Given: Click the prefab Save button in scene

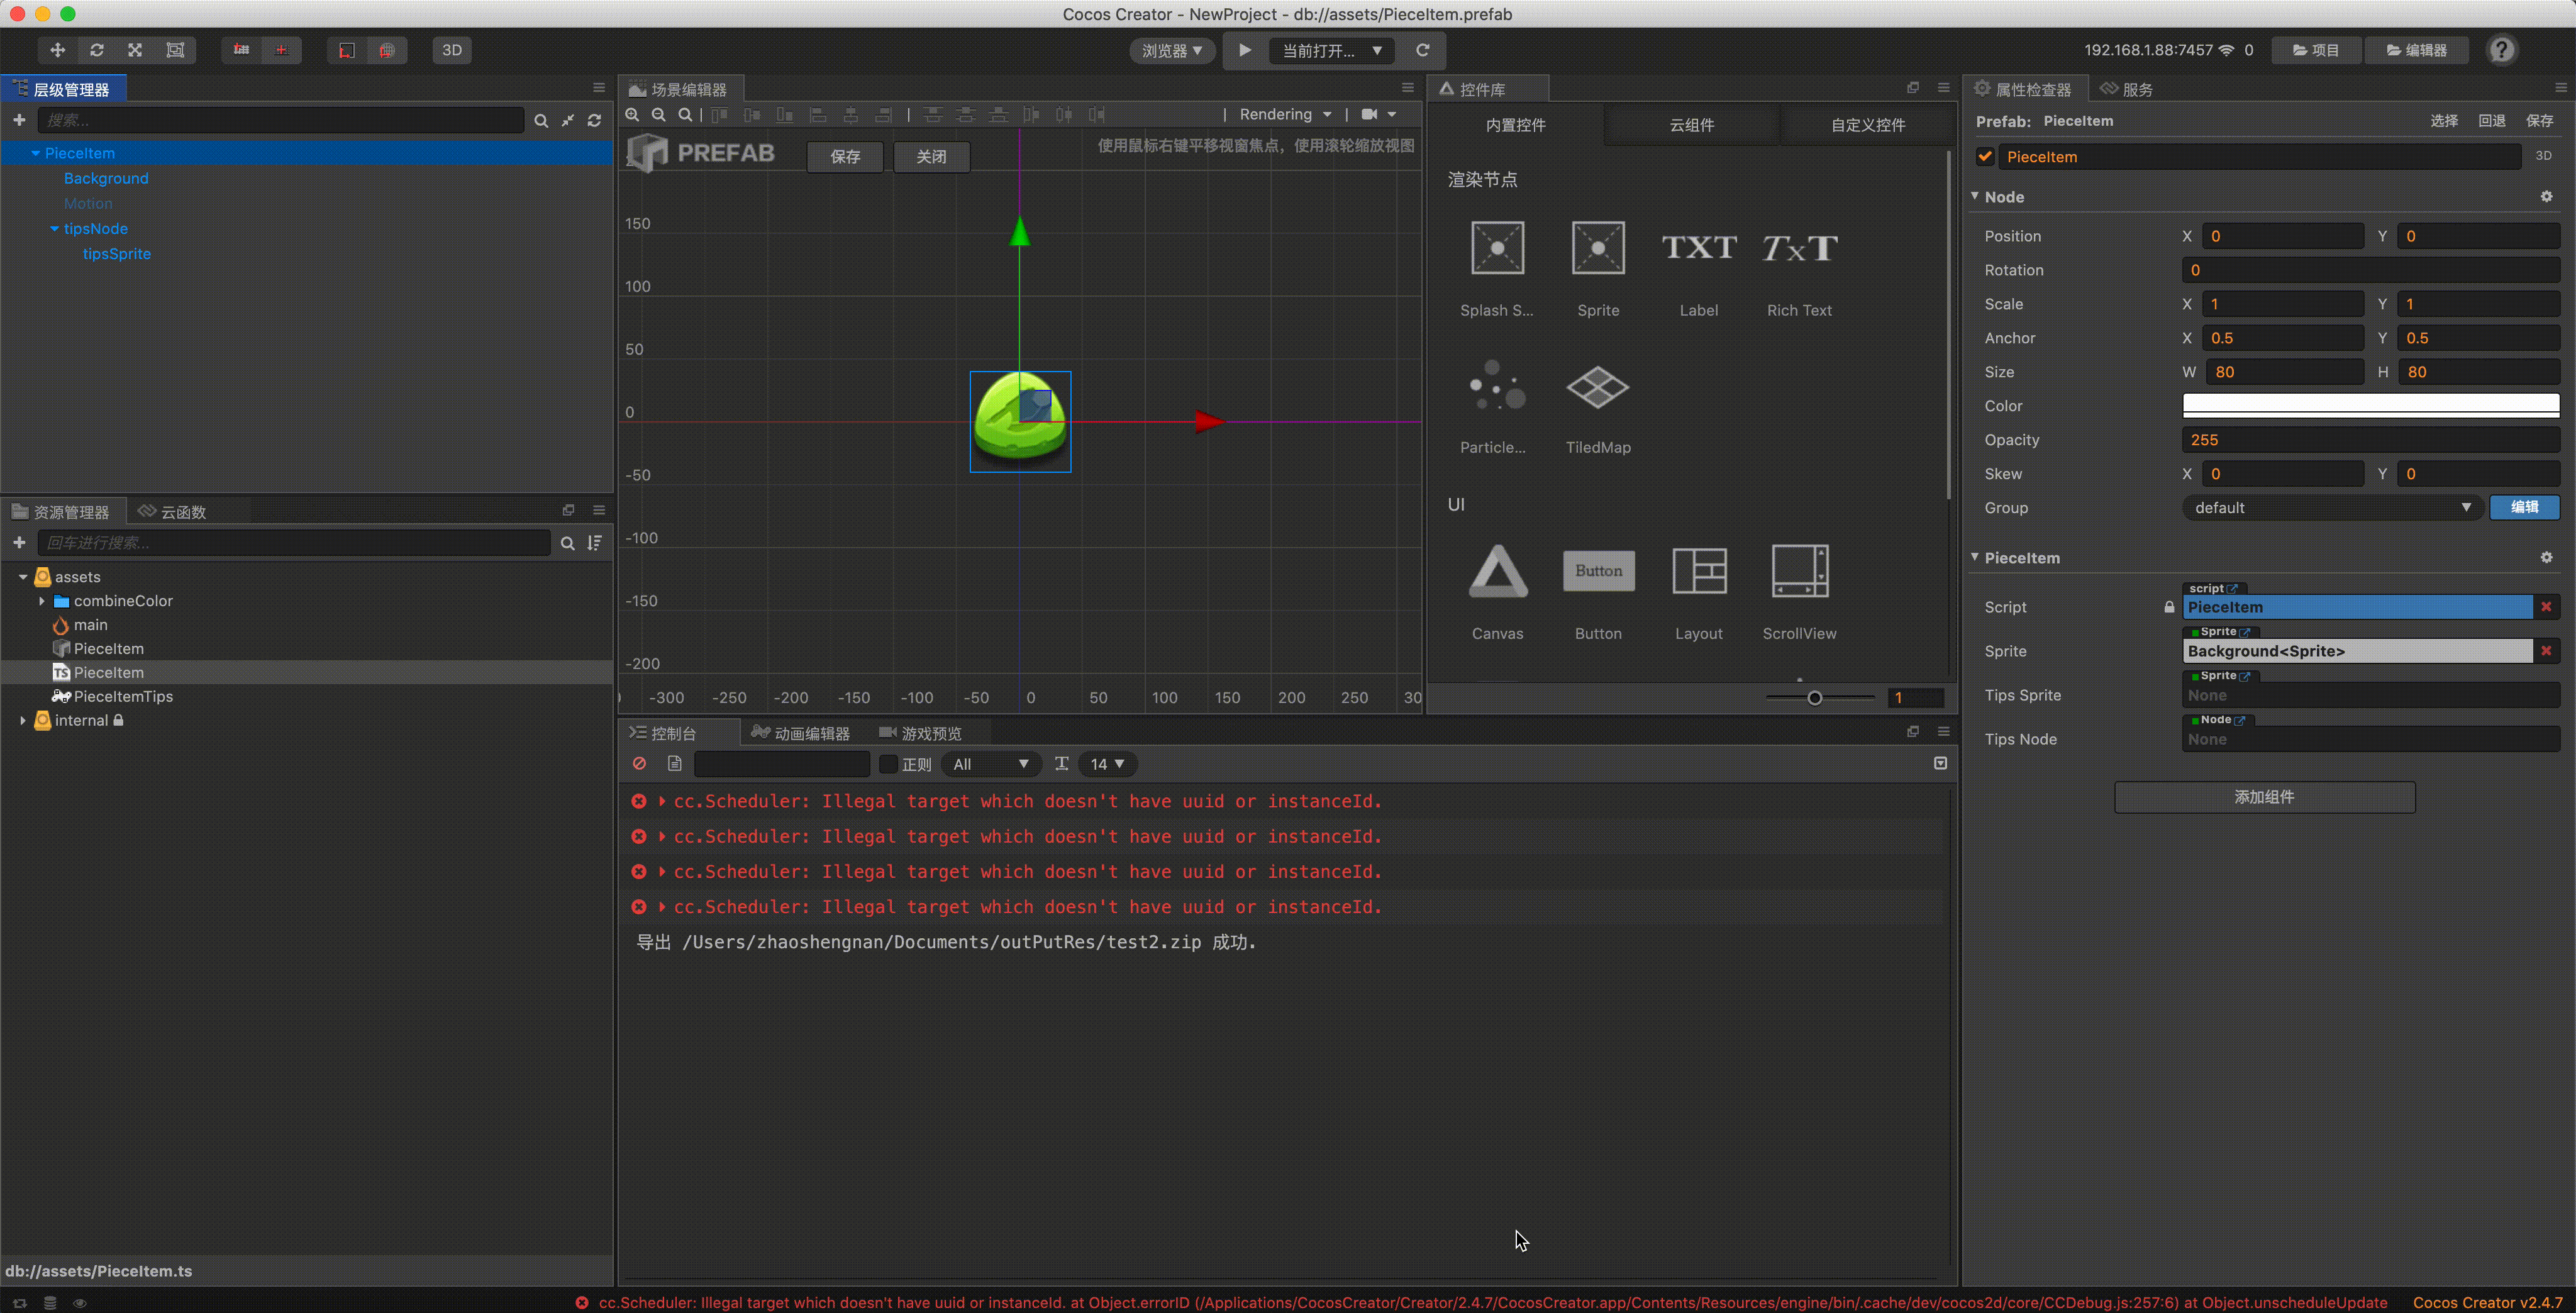Looking at the screenshot, I should [844, 157].
